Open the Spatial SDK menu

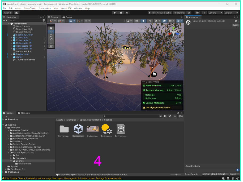point(66,8)
